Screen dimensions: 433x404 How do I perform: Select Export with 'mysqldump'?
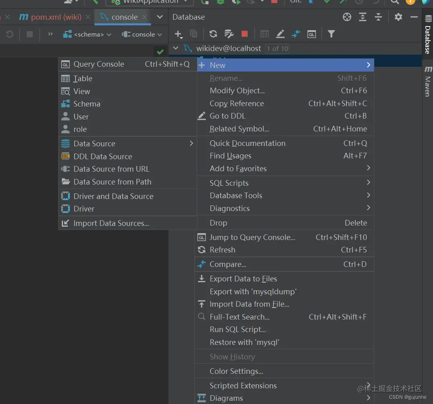pos(284,291)
